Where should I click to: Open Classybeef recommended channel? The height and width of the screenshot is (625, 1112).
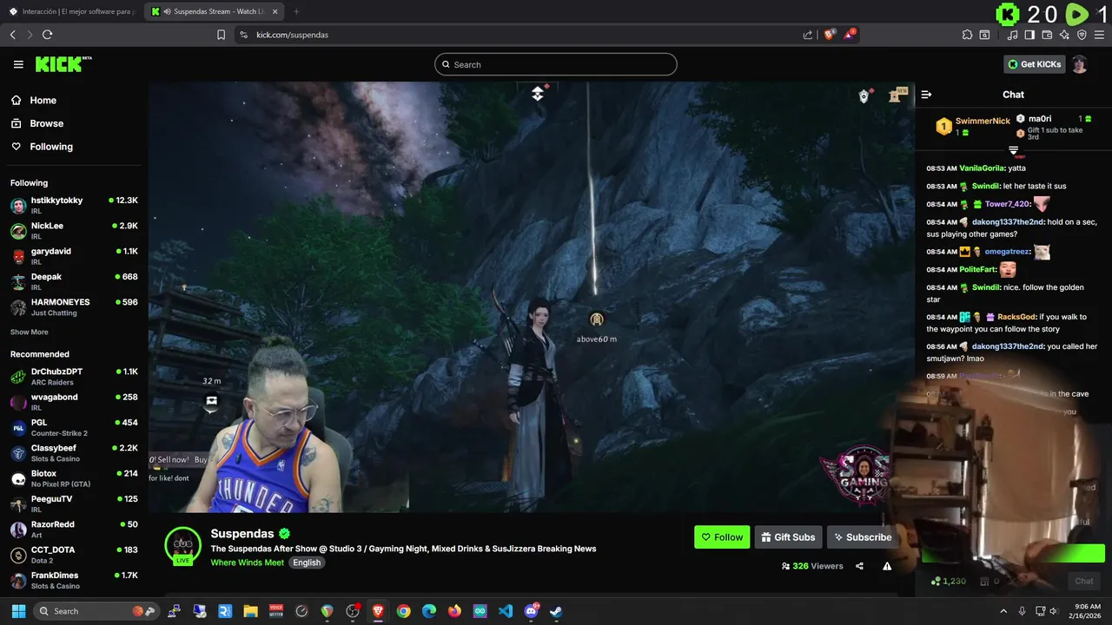coord(74,453)
